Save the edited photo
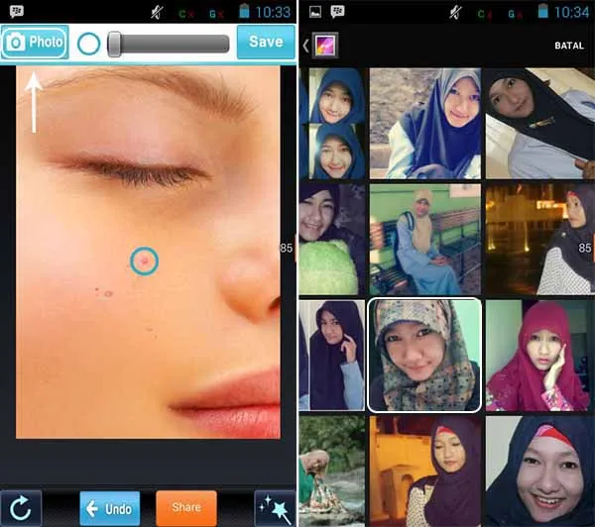The height and width of the screenshot is (527, 595). pos(266,42)
